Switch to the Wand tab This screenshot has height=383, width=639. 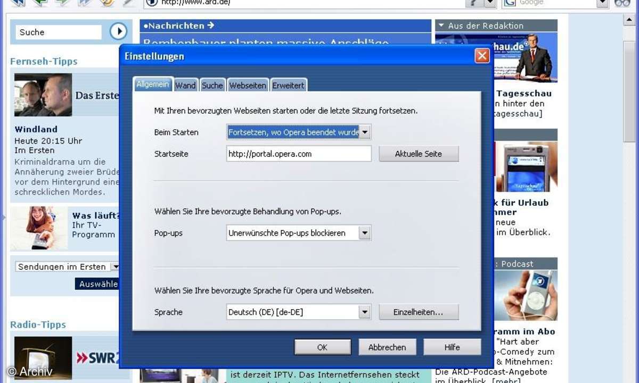click(x=186, y=85)
